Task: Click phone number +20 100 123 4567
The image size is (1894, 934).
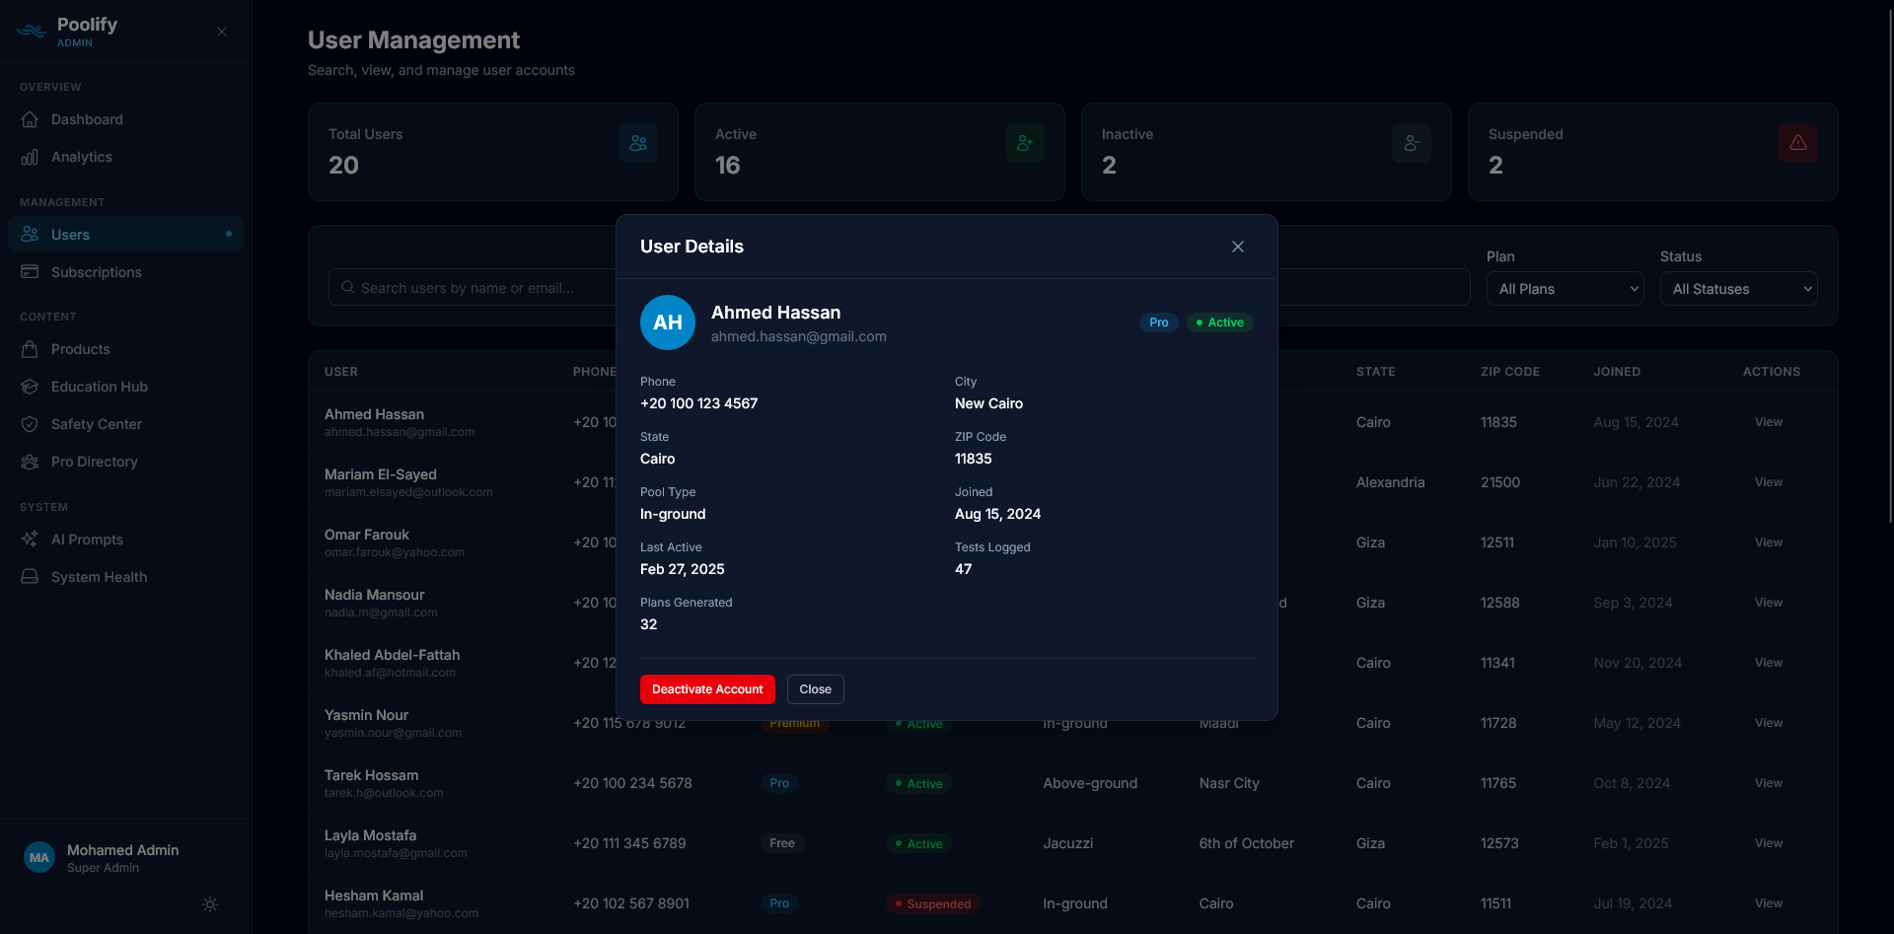Action: pyautogui.click(x=698, y=403)
